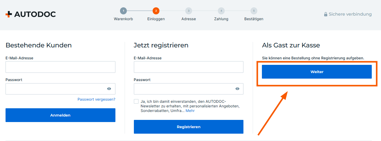Click the lock icon beside Sichere Verbindung
This screenshot has width=381, height=141.
[x=326, y=14]
